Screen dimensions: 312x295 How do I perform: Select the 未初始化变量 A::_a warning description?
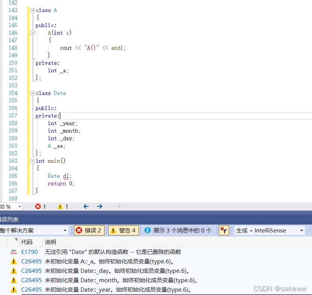(110, 261)
